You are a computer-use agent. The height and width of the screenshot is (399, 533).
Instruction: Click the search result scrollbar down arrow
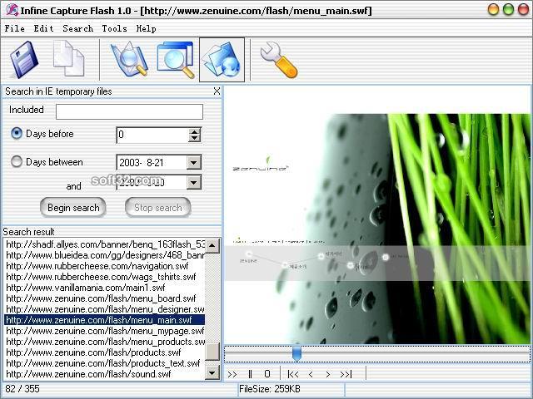(212, 373)
